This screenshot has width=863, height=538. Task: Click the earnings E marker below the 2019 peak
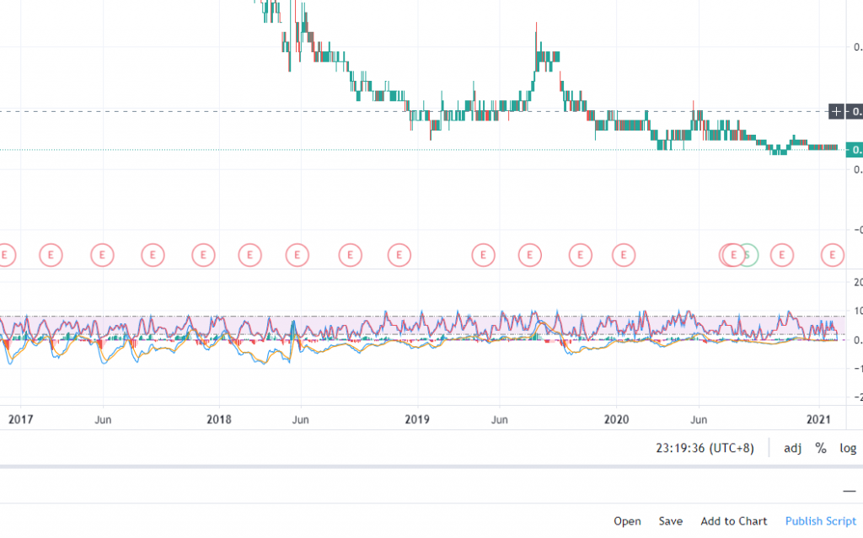528,255
